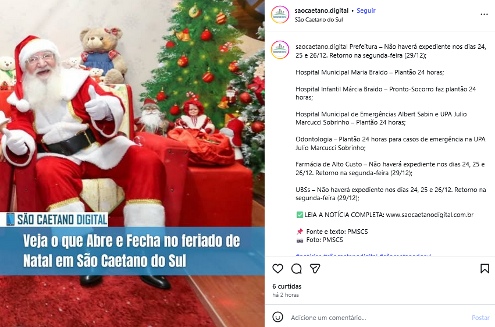The image size is (495, 327).
Task: Click saocaetano.digital username in caption
Action: (320, 47)
